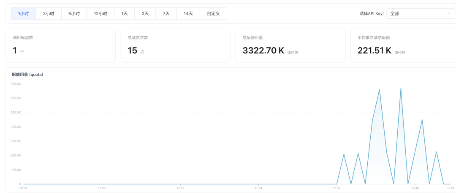Click the 总配额用量 card title
The height and width of the screenshot is (196, 456).
[253, 38]
